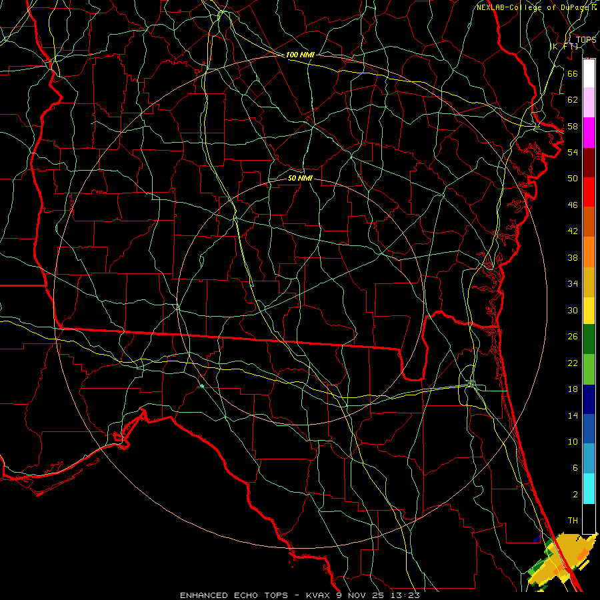Select the medium blue legend swatch
The width and height of the screenshot is (600, 600).
click(589, 429)
